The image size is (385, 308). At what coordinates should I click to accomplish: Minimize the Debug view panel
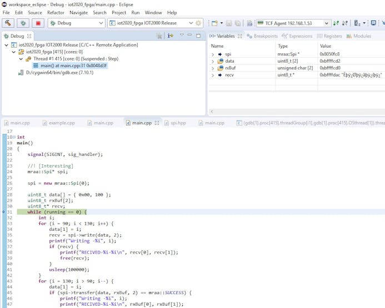coord(190,36)
